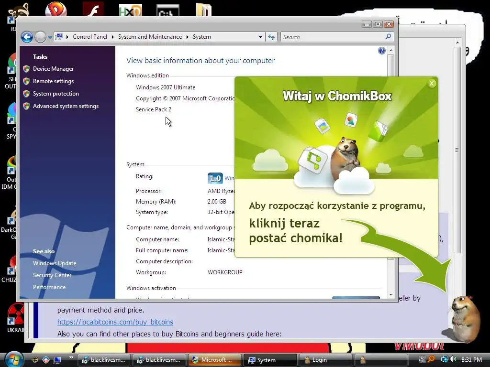Screen dimensions: 490x367
Task: Switch to Microsoft ... taskbar button
Action: coord(215,360)
